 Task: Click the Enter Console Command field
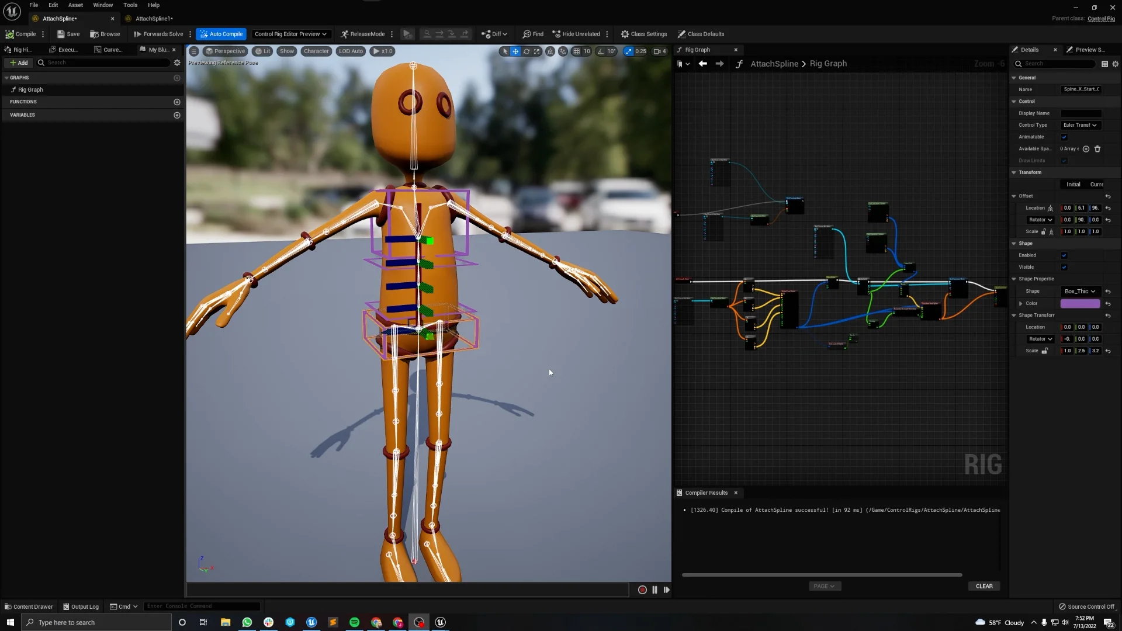click(202, 606)
